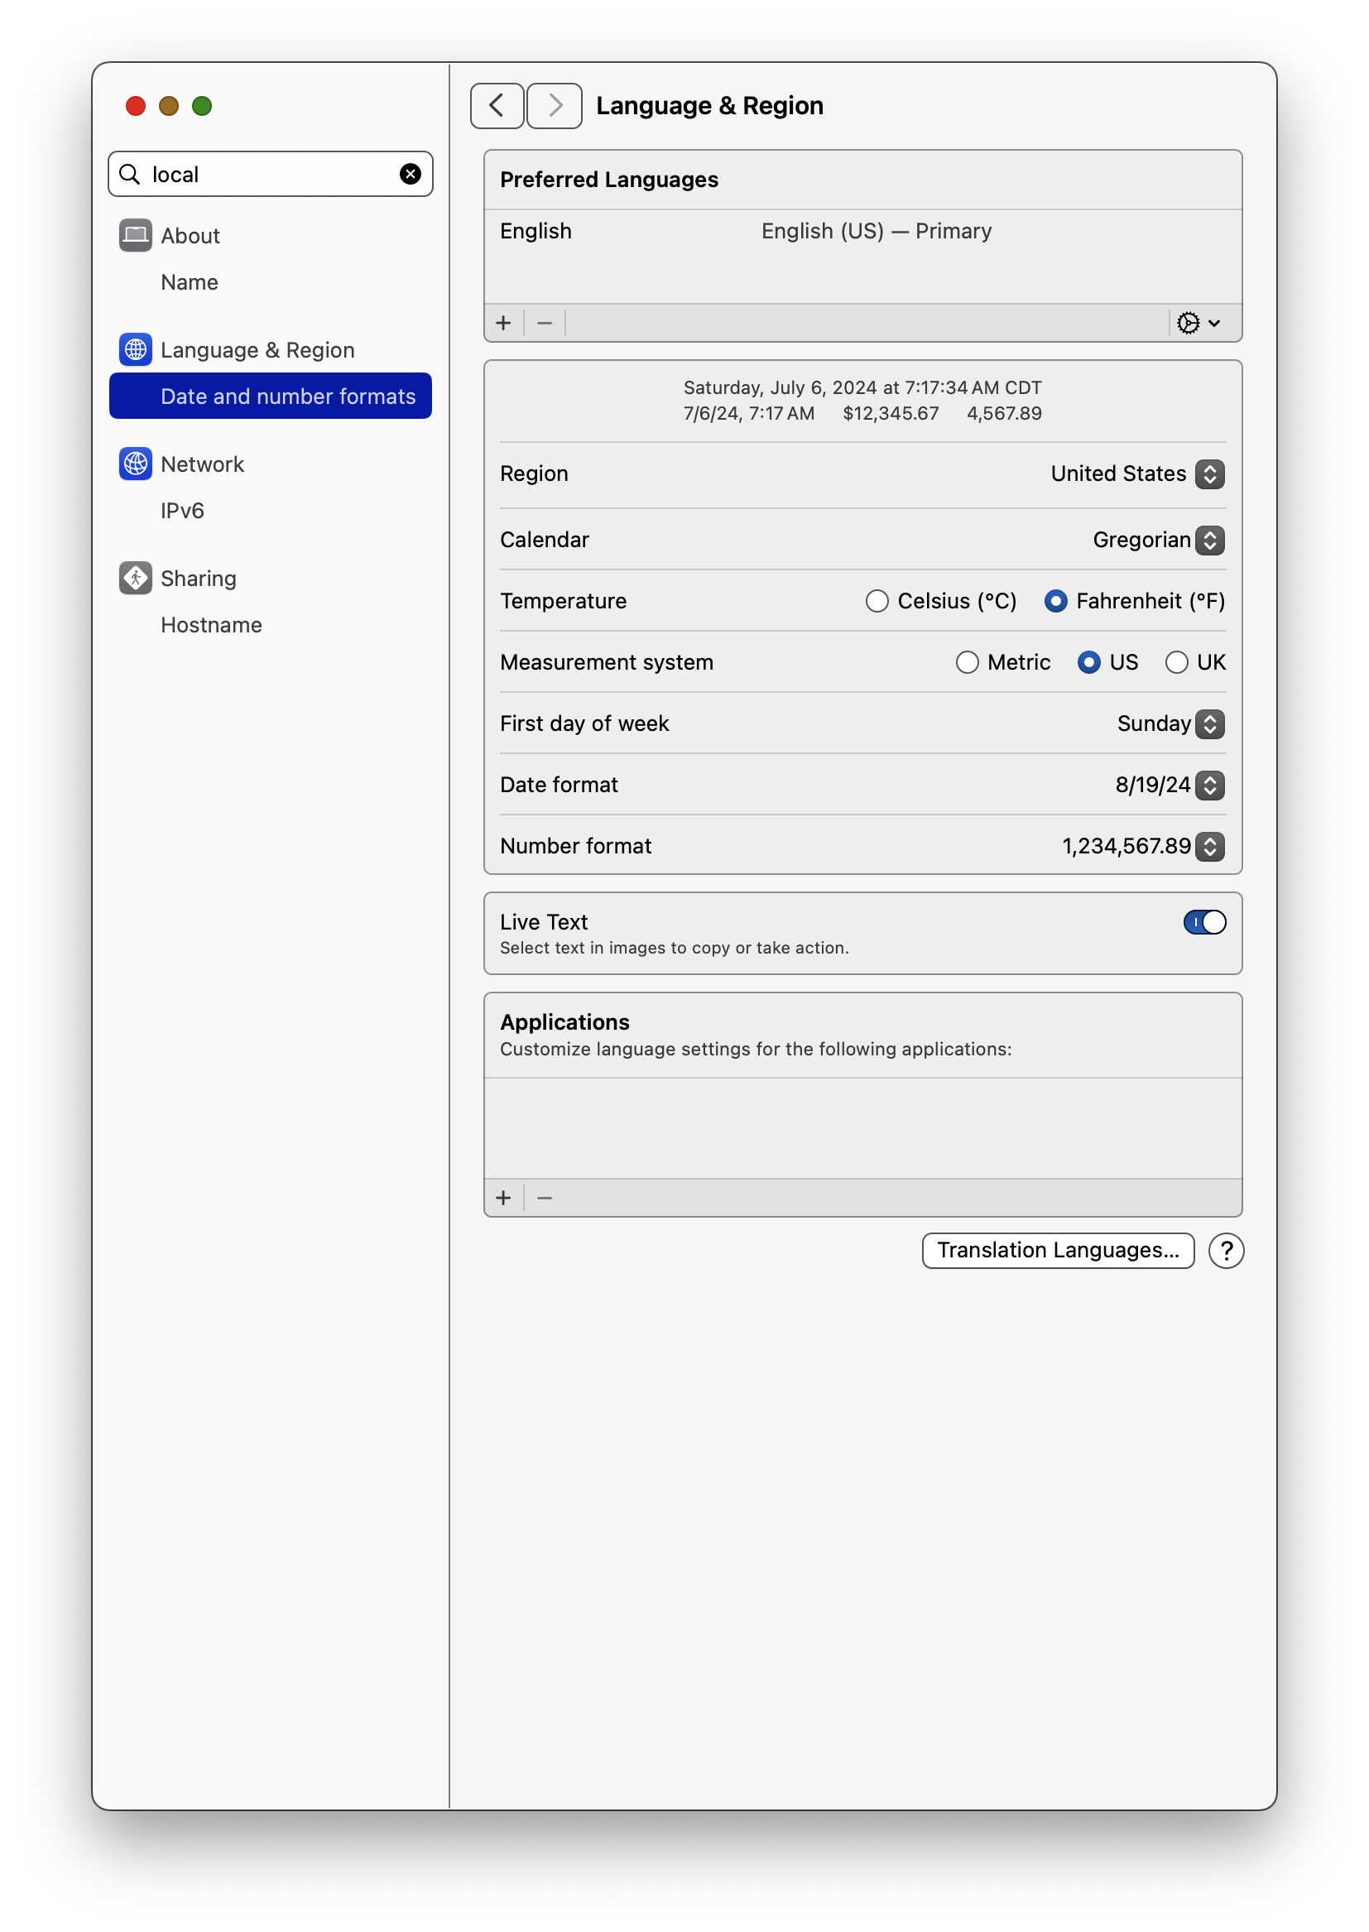Click the Translation Languages button
1369x1932 pixels.
click(1059, 1250)
